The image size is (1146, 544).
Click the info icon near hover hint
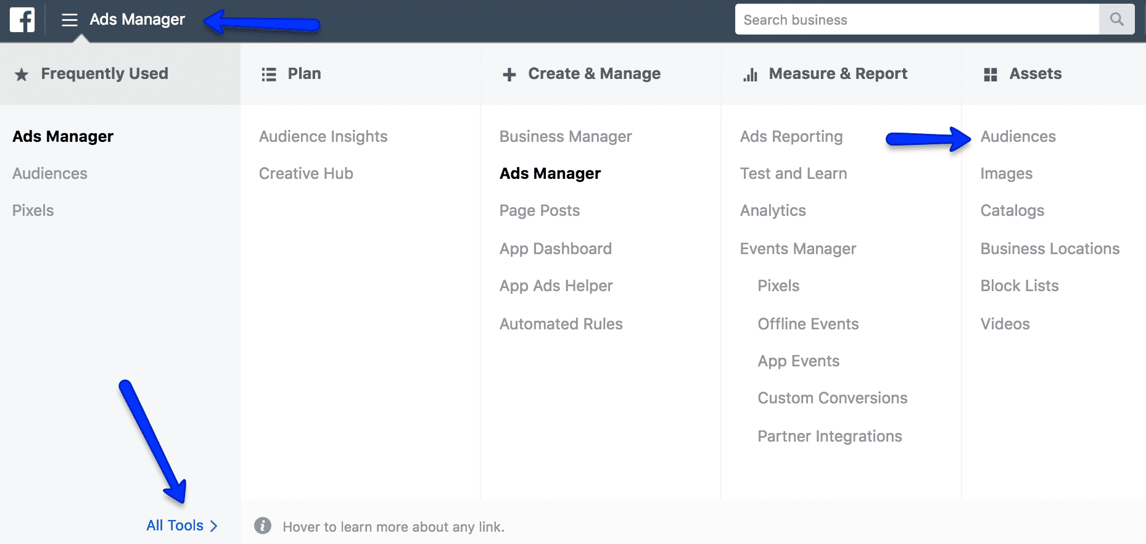click(x=263, y=525)
